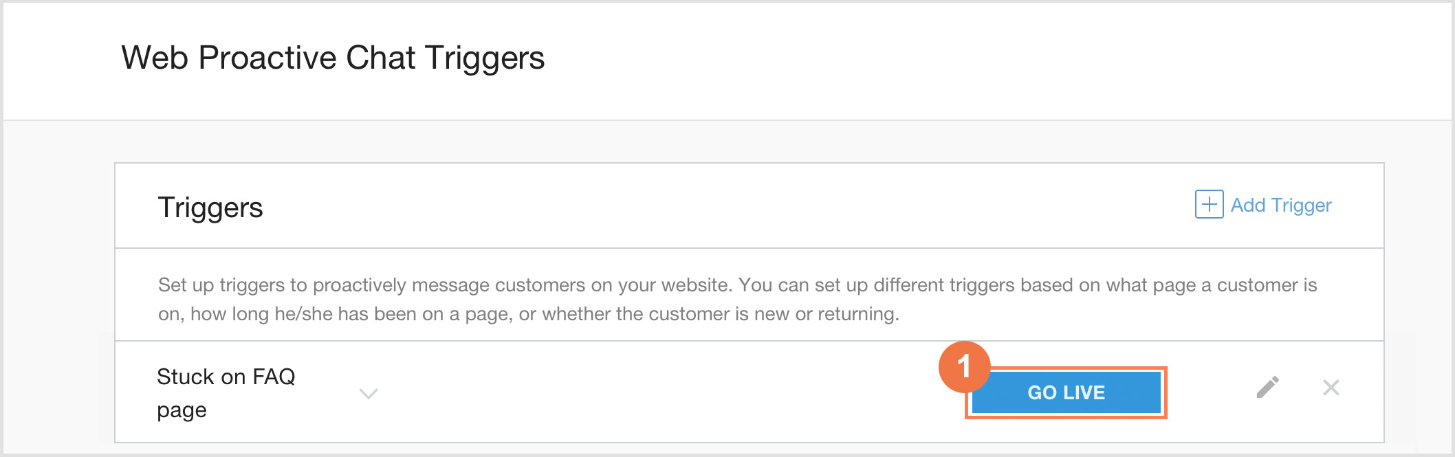Click the 'Set up triggers to proactively' description line
Image resolution: width=1455 pixels, height=457 pixels.
[737, 285]
